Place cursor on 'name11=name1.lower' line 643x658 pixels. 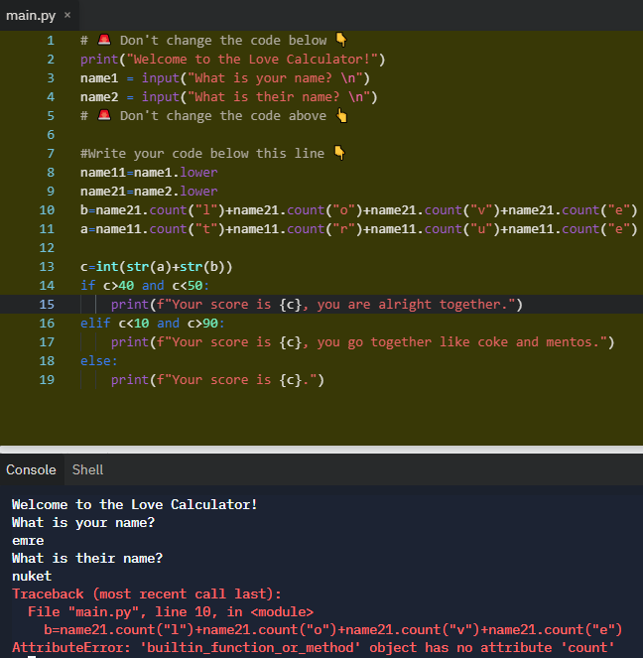[149, 172]
